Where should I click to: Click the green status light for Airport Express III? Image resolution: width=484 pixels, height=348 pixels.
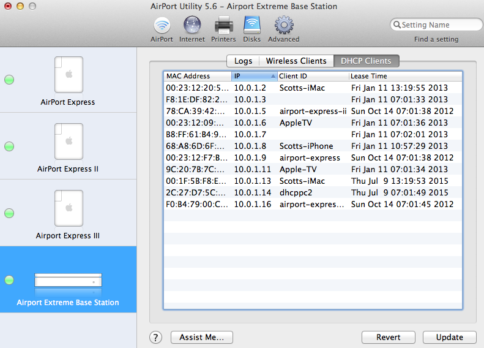[9, 213]
